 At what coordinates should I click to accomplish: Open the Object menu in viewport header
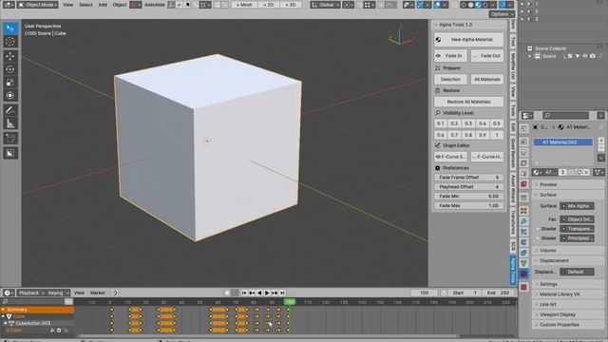[120, 5]
